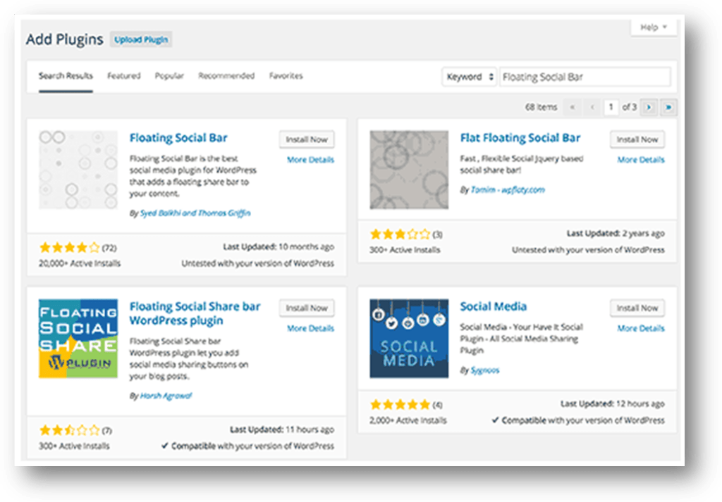Image resolution: width=722 pixels, height=502 pixels.
Task: Click the Upload Plugin button
Action: (x=141, y=39)
